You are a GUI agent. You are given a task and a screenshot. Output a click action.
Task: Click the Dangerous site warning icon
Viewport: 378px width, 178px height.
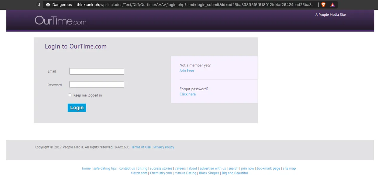click(48, 5)
